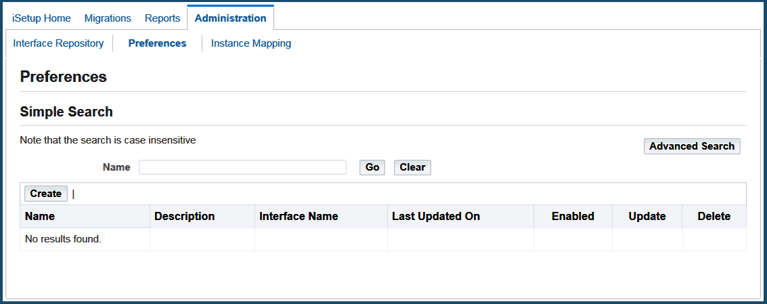Clear the search criteria
The height and width of the screenshot is (304, 767).
(412, 167)
